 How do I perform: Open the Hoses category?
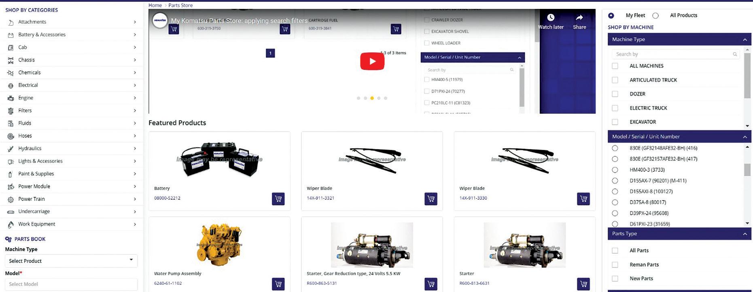[x=25, y=136]
